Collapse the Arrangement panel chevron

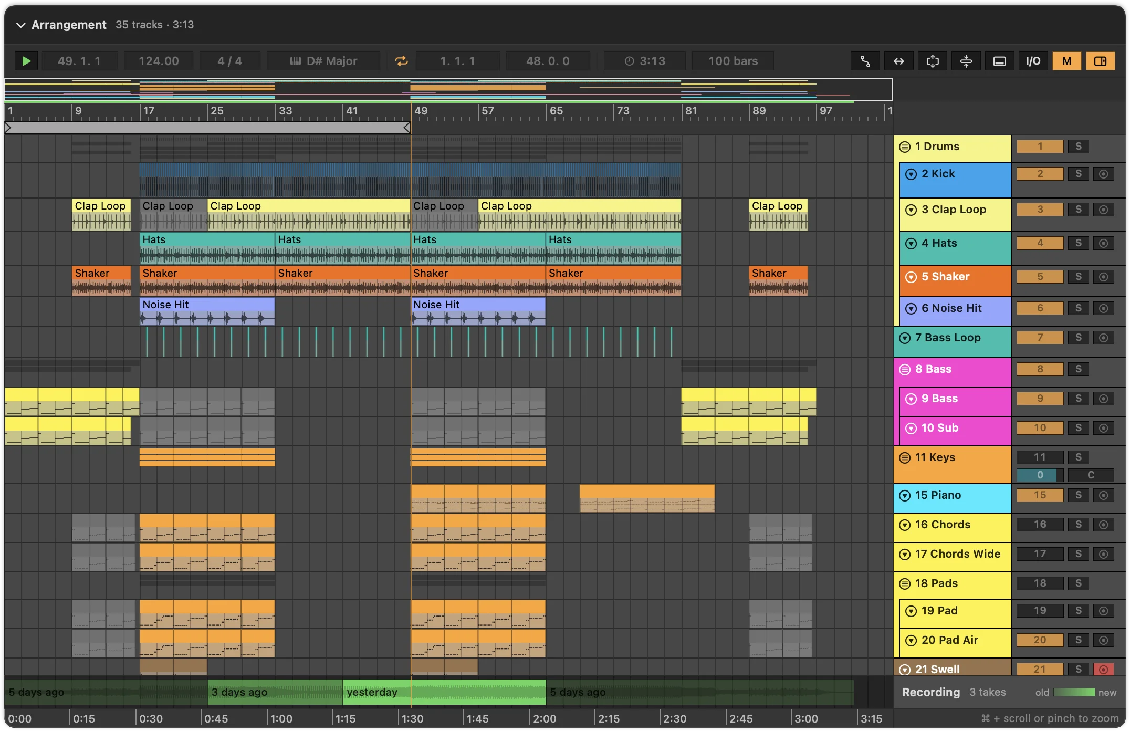[20, 25]
